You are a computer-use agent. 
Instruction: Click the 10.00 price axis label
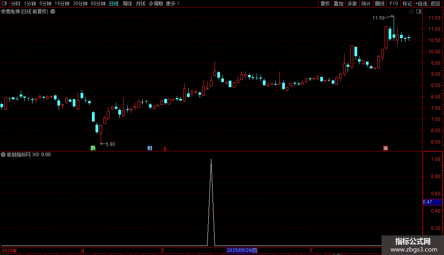tap(434, 51)
